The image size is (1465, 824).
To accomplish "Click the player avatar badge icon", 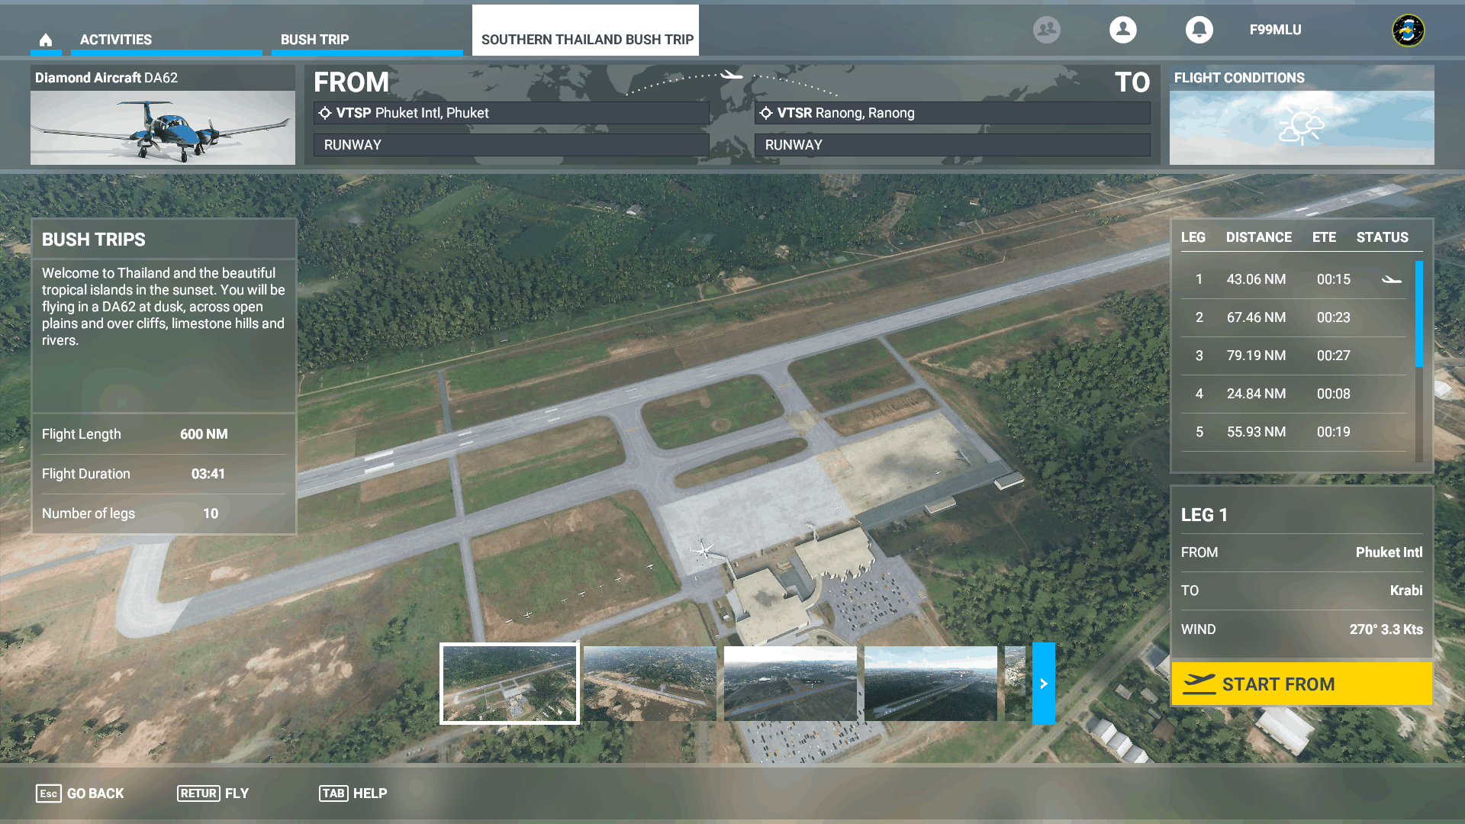I will [x=1408, y=31].
